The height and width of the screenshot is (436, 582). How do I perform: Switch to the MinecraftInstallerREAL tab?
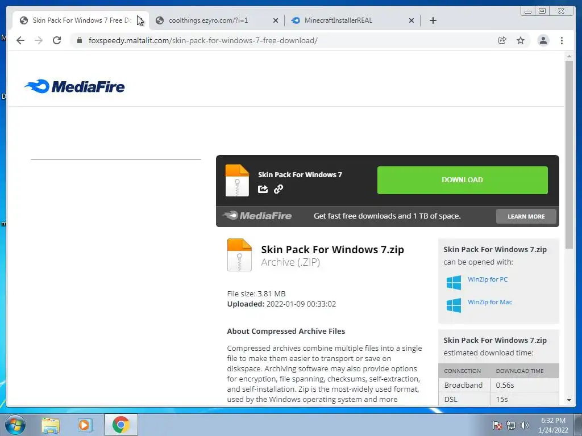(x=352, y=20)
